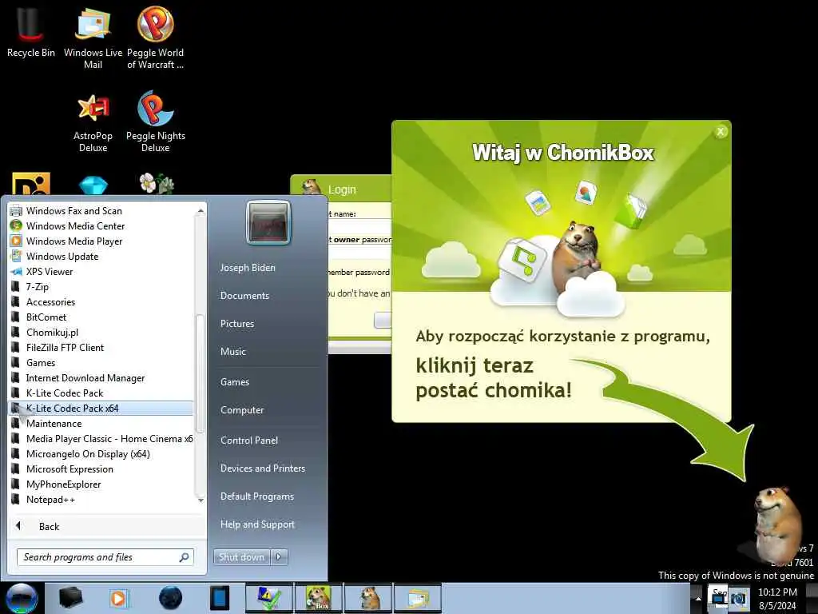Open Devices and Printers
Viewport: 818px width, 614px height.
click(263, 468)
